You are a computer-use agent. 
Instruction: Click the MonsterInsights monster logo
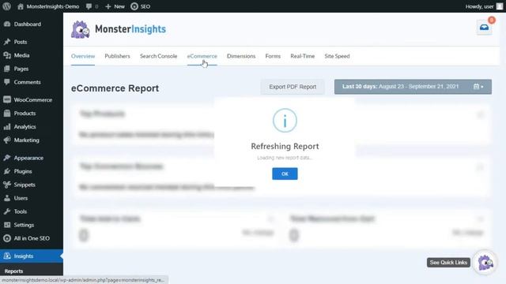pos(81,29)
